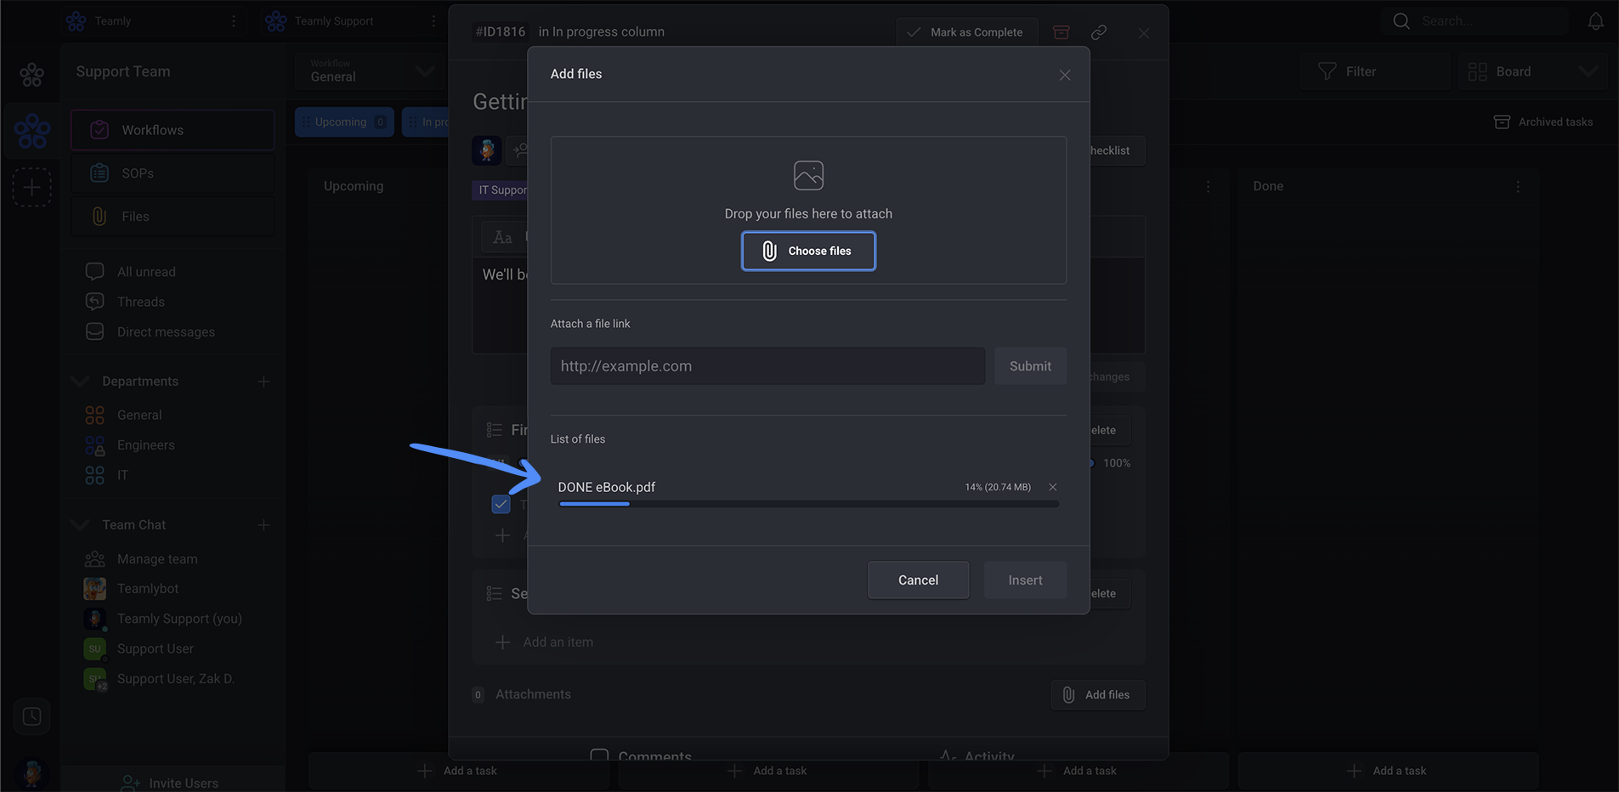
Task: Click the DONE eBook.pdf upload progress bar
Action: pos(808,504)
